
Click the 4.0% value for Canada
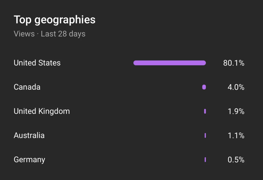(236, 87)
